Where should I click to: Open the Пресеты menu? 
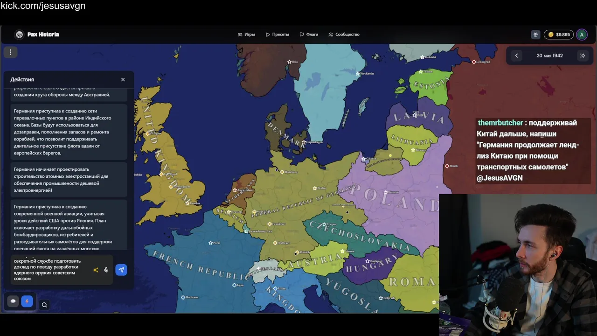pyautogui.click(x=278, y=35)
